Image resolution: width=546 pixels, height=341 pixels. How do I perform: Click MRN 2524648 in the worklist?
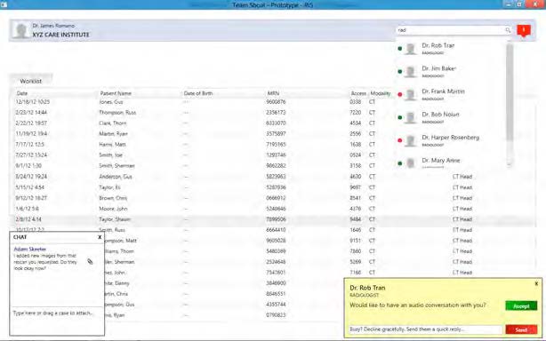coord(276,262)
